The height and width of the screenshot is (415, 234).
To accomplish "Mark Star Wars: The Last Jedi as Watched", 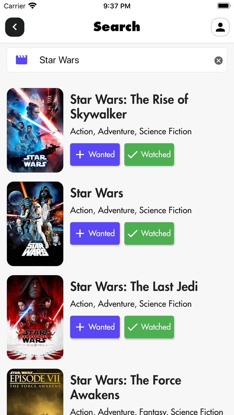I will tap(149, 327).
